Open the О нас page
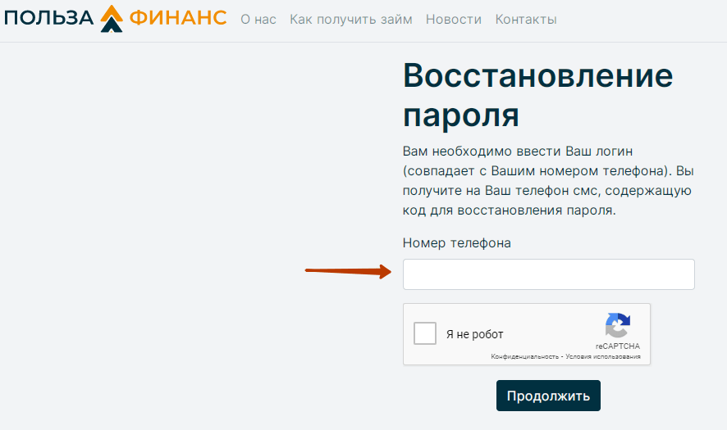 [258, 20]
